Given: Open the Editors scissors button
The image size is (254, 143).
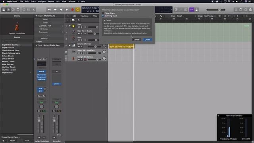Looking at the screenshot, I should [x=33, y=10].
